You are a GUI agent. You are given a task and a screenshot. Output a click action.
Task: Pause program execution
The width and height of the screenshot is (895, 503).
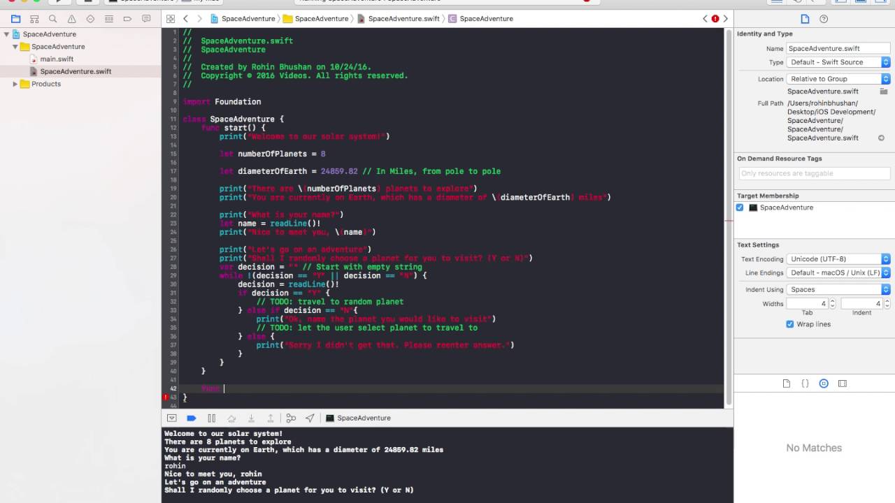coord(211,418)
